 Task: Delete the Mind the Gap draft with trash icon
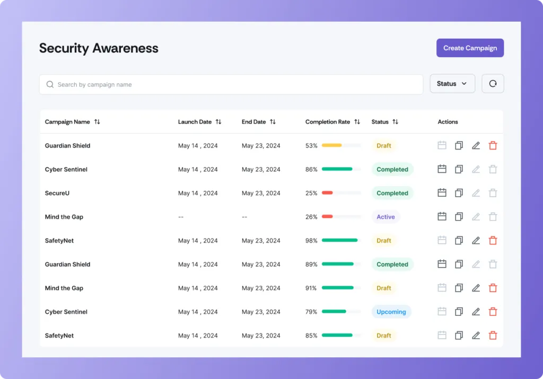(x=493, y=288)
